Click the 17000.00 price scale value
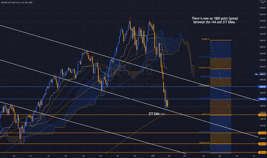Viewport: 267px width, 158px height. [263, 8]
